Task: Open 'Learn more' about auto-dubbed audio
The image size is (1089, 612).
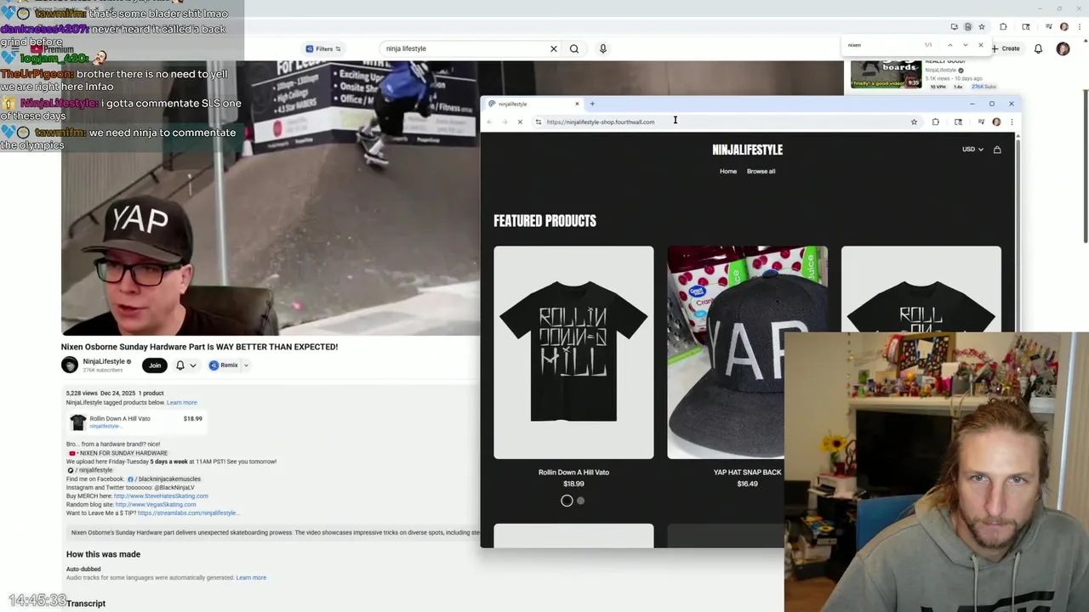Action: tap(251, 577)
